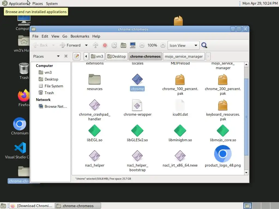279x209 pixels.
Task: Select nacl_irt_x86_64.nexe file icon
Action: pyautogui.click(x=180, y=156)
